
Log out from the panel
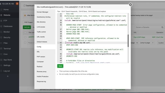coord(7,71)
